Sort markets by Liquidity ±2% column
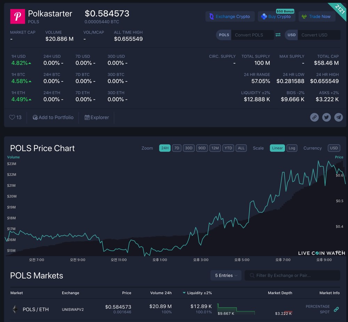Image resolution: width=348 pixels, height=322 pixels. 197,293
